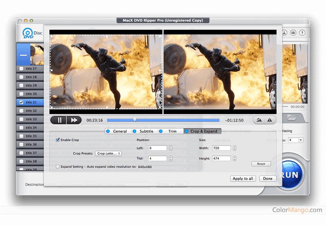This screenshot has height=225, width=326.
Task: Click remaining time -01:12:50
Action: click(x=234, y=120)
